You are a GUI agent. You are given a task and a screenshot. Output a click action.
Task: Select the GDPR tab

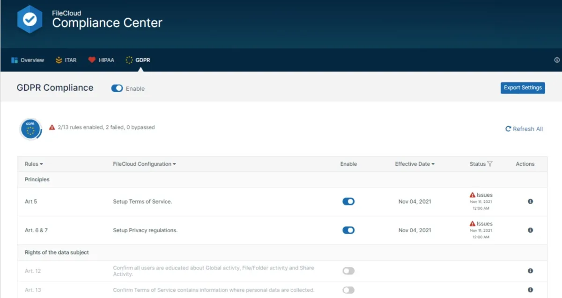coord(138,60)
